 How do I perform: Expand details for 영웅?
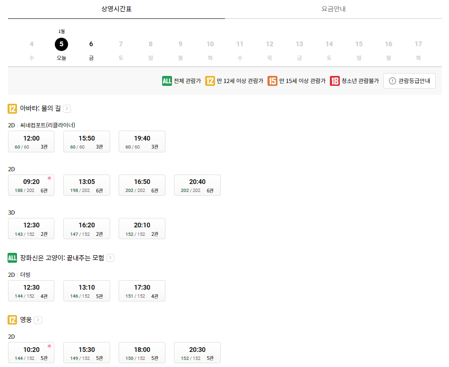(x=38, y=319)
